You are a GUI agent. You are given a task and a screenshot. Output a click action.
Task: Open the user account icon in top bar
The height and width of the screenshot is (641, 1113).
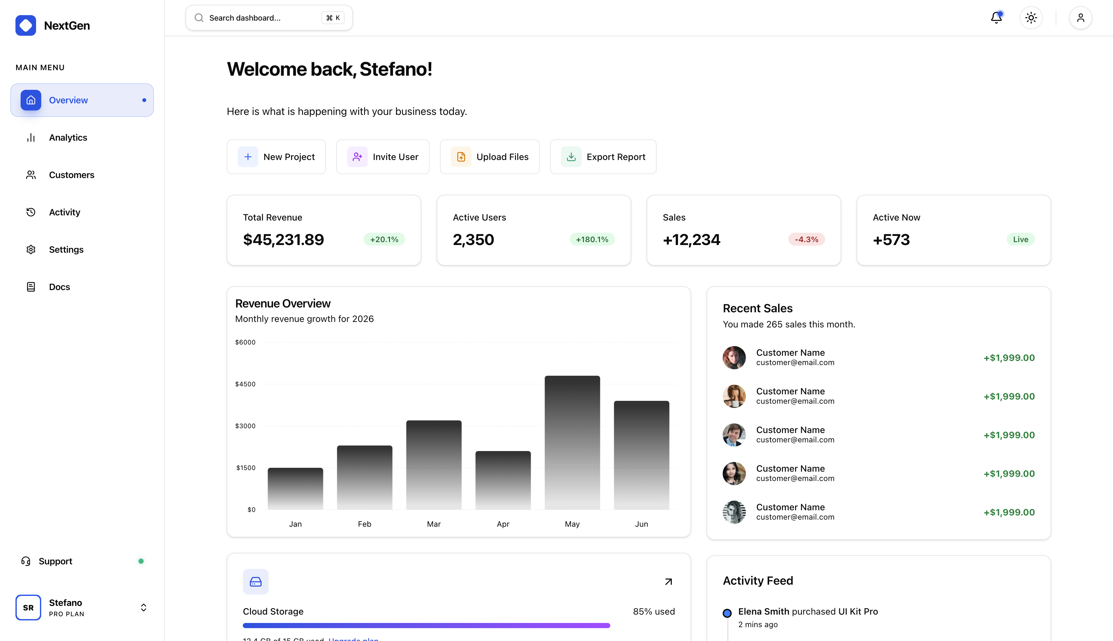[x=1080, y=18]
